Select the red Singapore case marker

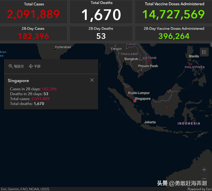(x=135, y=101)
